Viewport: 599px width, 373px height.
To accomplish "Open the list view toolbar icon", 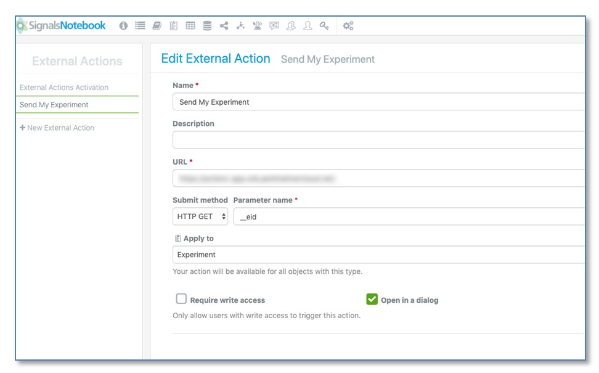I will [140, 26].
